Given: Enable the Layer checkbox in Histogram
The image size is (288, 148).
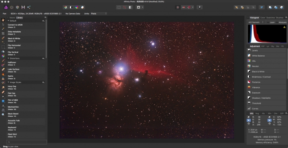Looking at the screenshot, I should click(268, 22).
